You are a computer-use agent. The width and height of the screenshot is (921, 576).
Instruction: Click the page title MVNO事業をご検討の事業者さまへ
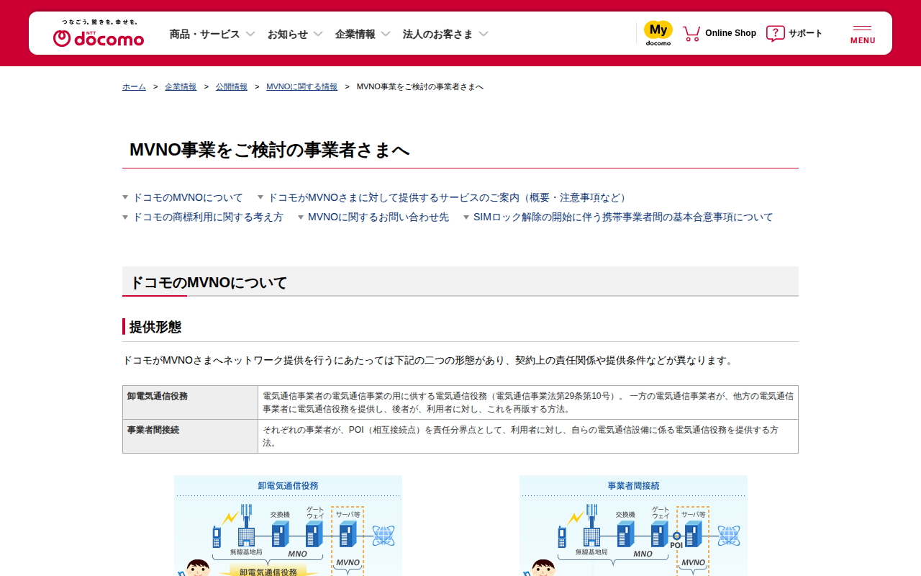[x=269, y=150]
